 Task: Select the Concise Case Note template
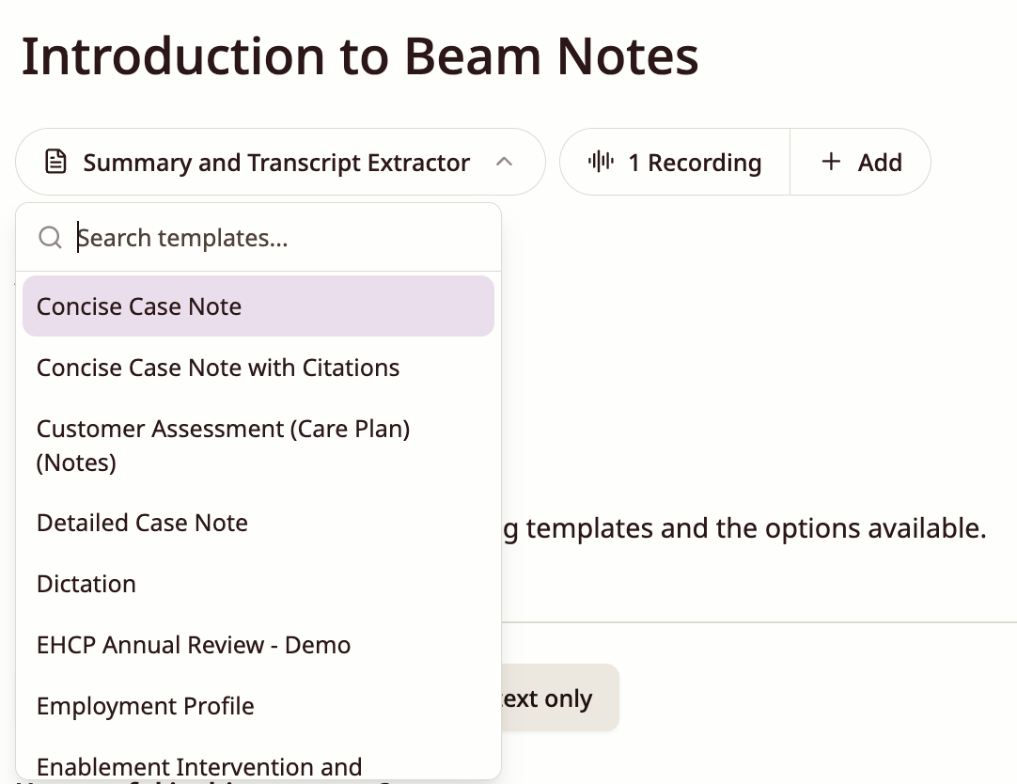[x=258, y=306]
